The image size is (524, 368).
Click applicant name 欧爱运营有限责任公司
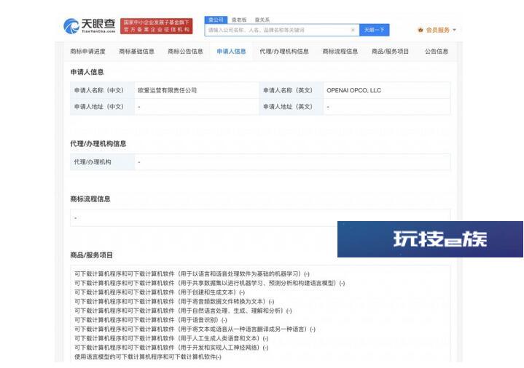coord(167,90)
